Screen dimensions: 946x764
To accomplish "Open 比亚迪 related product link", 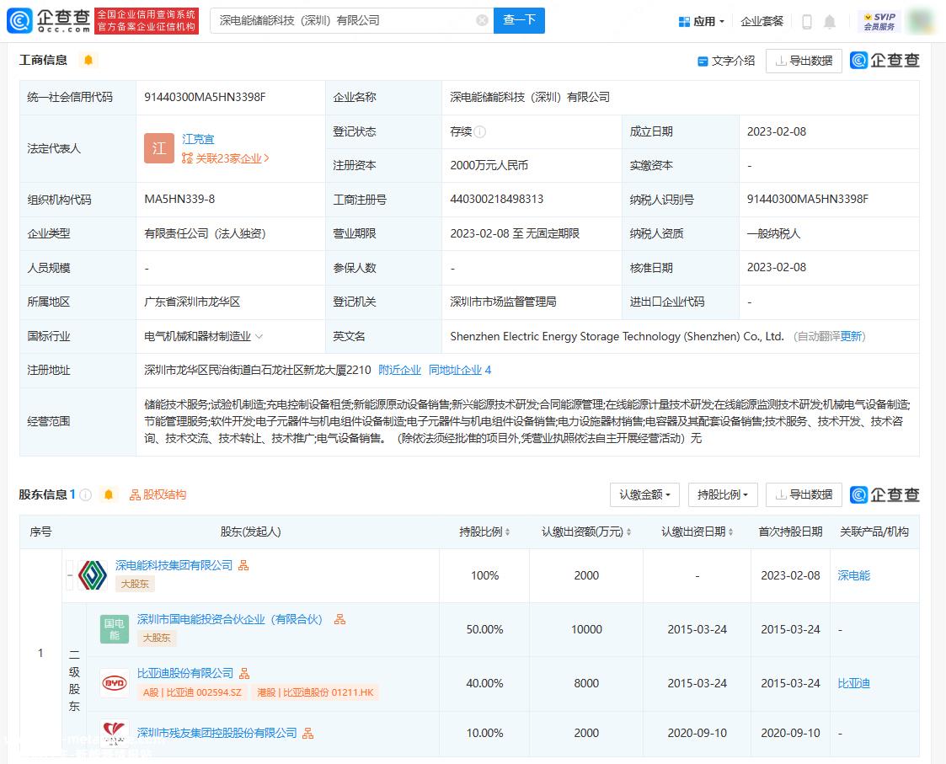I will pos(853,683).
